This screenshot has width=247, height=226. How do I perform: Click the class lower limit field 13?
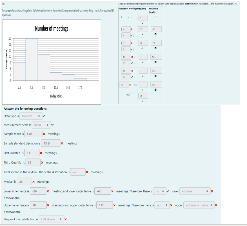point(126,71)
